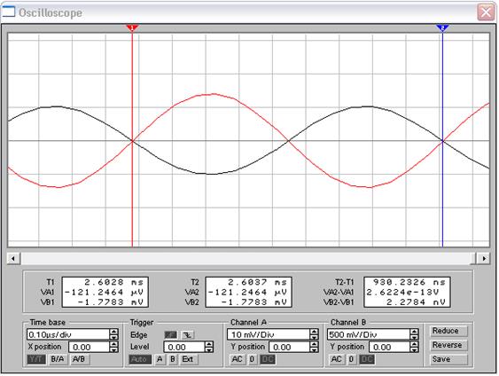
Task: Click the Save button
Action: (x=448, y=359)
